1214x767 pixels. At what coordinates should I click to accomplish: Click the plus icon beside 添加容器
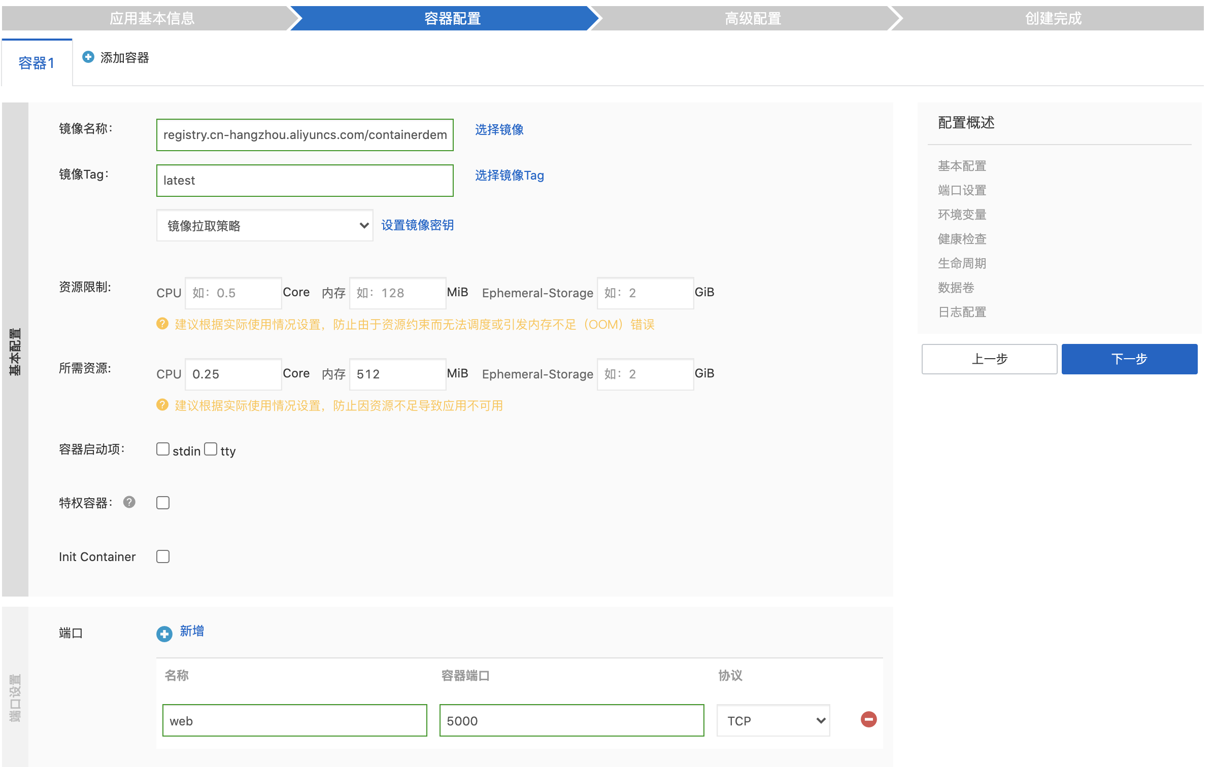click(88, 57)
